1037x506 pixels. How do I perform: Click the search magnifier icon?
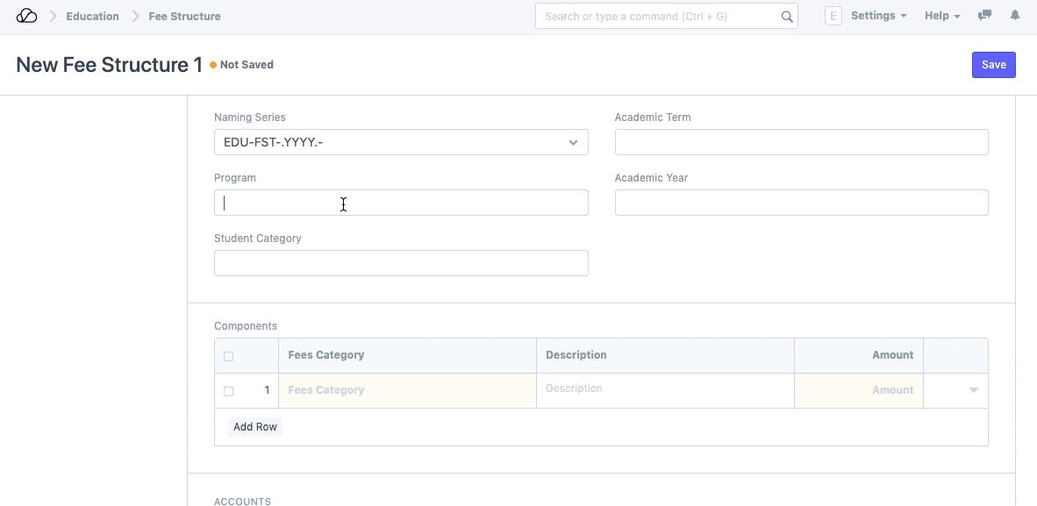tap(786, 17)
